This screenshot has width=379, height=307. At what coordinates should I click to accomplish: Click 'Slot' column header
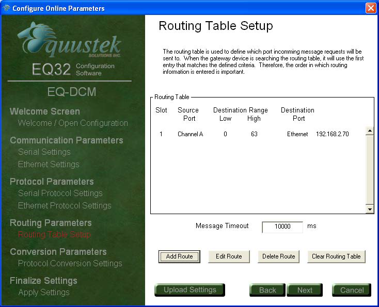click(161, 110)
